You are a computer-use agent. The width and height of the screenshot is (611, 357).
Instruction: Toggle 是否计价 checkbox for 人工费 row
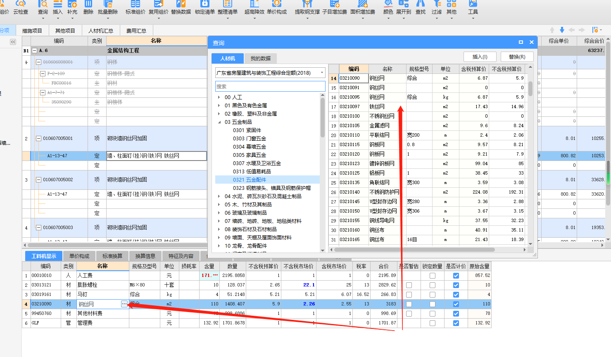[456, 275]
